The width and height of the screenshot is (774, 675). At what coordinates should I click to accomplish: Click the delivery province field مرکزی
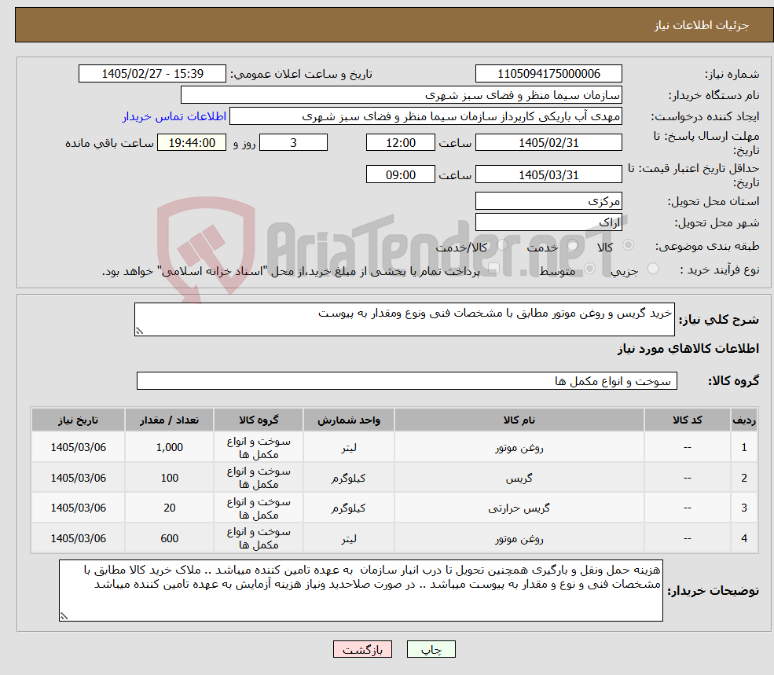coord(548,201)
